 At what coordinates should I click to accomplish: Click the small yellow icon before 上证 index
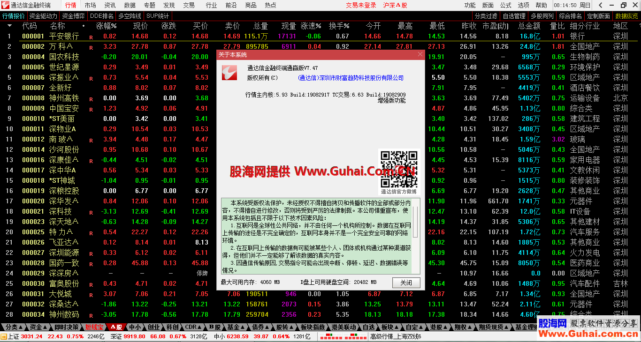tap(3, 336)
